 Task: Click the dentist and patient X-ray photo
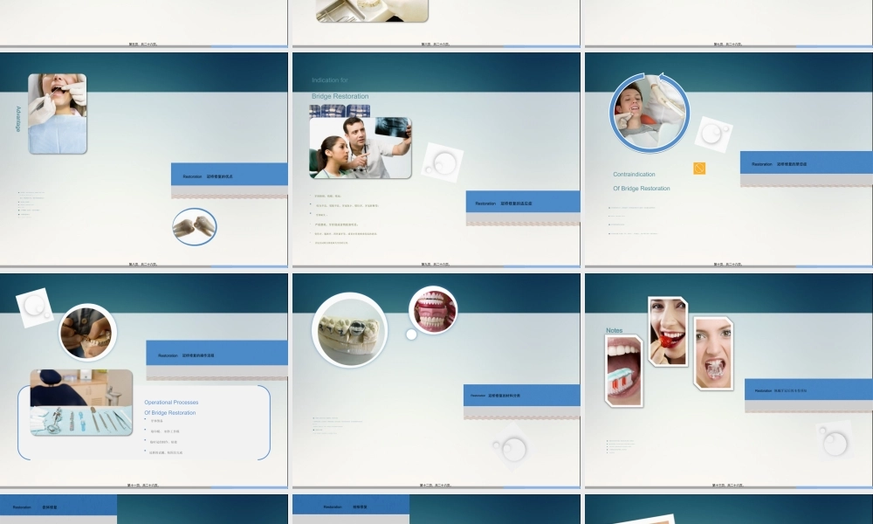(361, 148)
